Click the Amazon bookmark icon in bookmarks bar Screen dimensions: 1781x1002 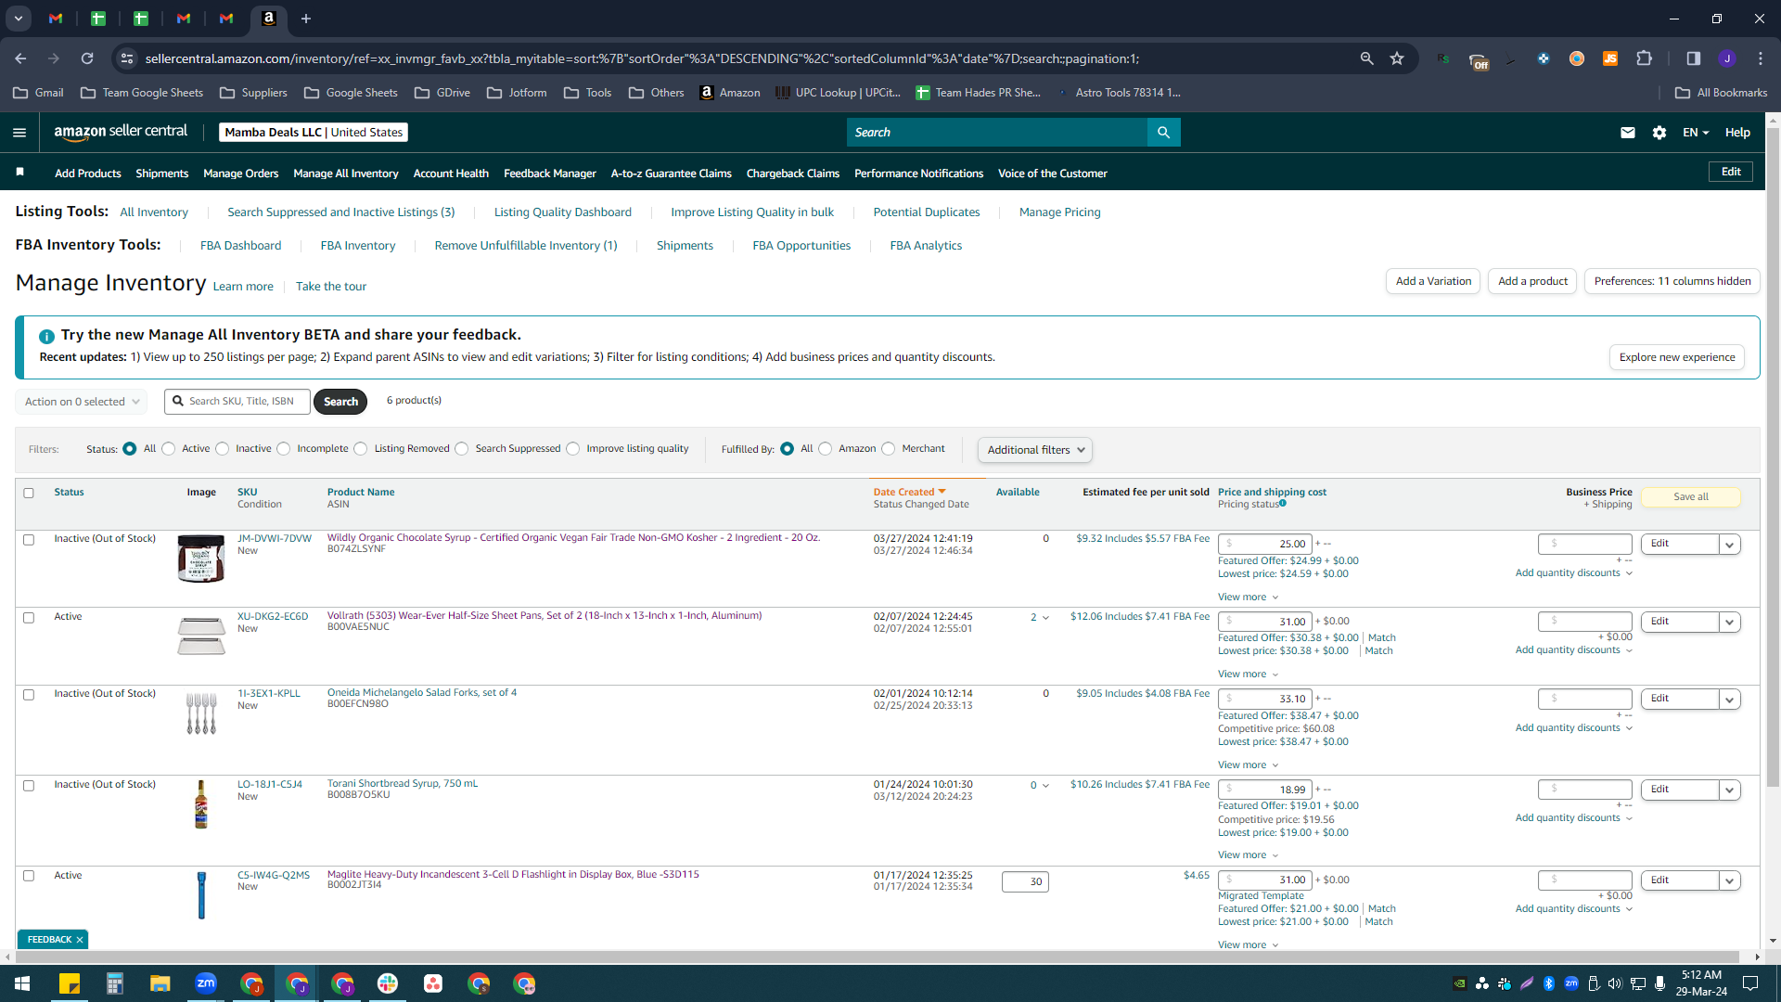click(x=707, y=93)
